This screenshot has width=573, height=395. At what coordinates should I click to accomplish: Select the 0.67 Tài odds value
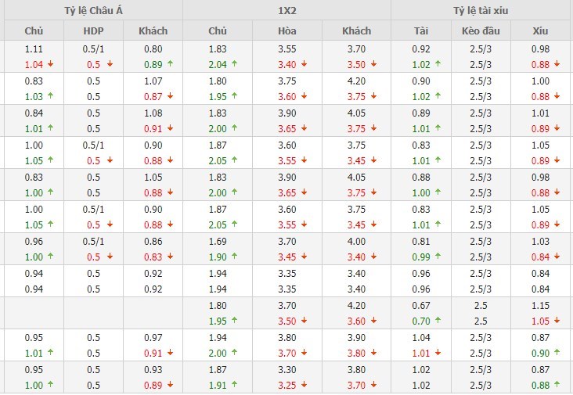pyautogui.click(x=421, y=306)
